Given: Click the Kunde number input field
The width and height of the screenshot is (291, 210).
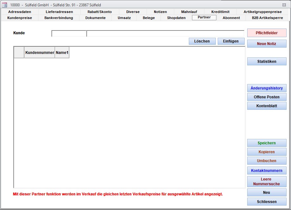Looking at the screenshot, I should tap(69, 34).
